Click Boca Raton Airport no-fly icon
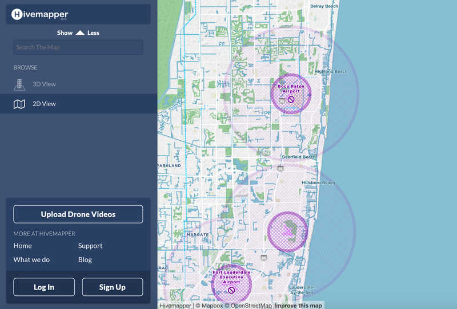 [291, 100]
